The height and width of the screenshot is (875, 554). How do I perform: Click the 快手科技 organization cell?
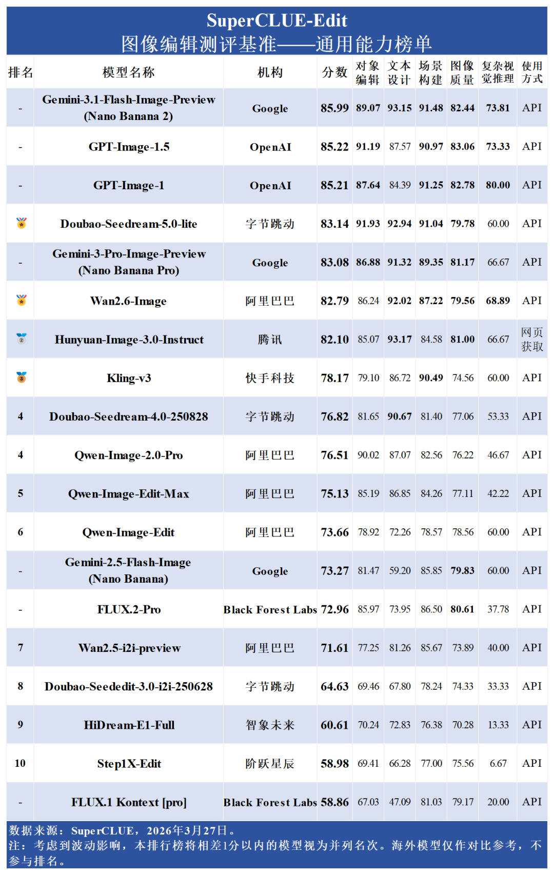(270, 378)
